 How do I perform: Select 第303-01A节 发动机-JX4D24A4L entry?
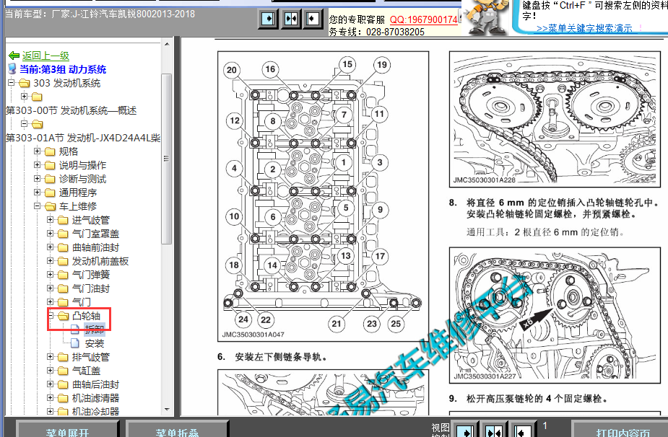click(83, 138)
